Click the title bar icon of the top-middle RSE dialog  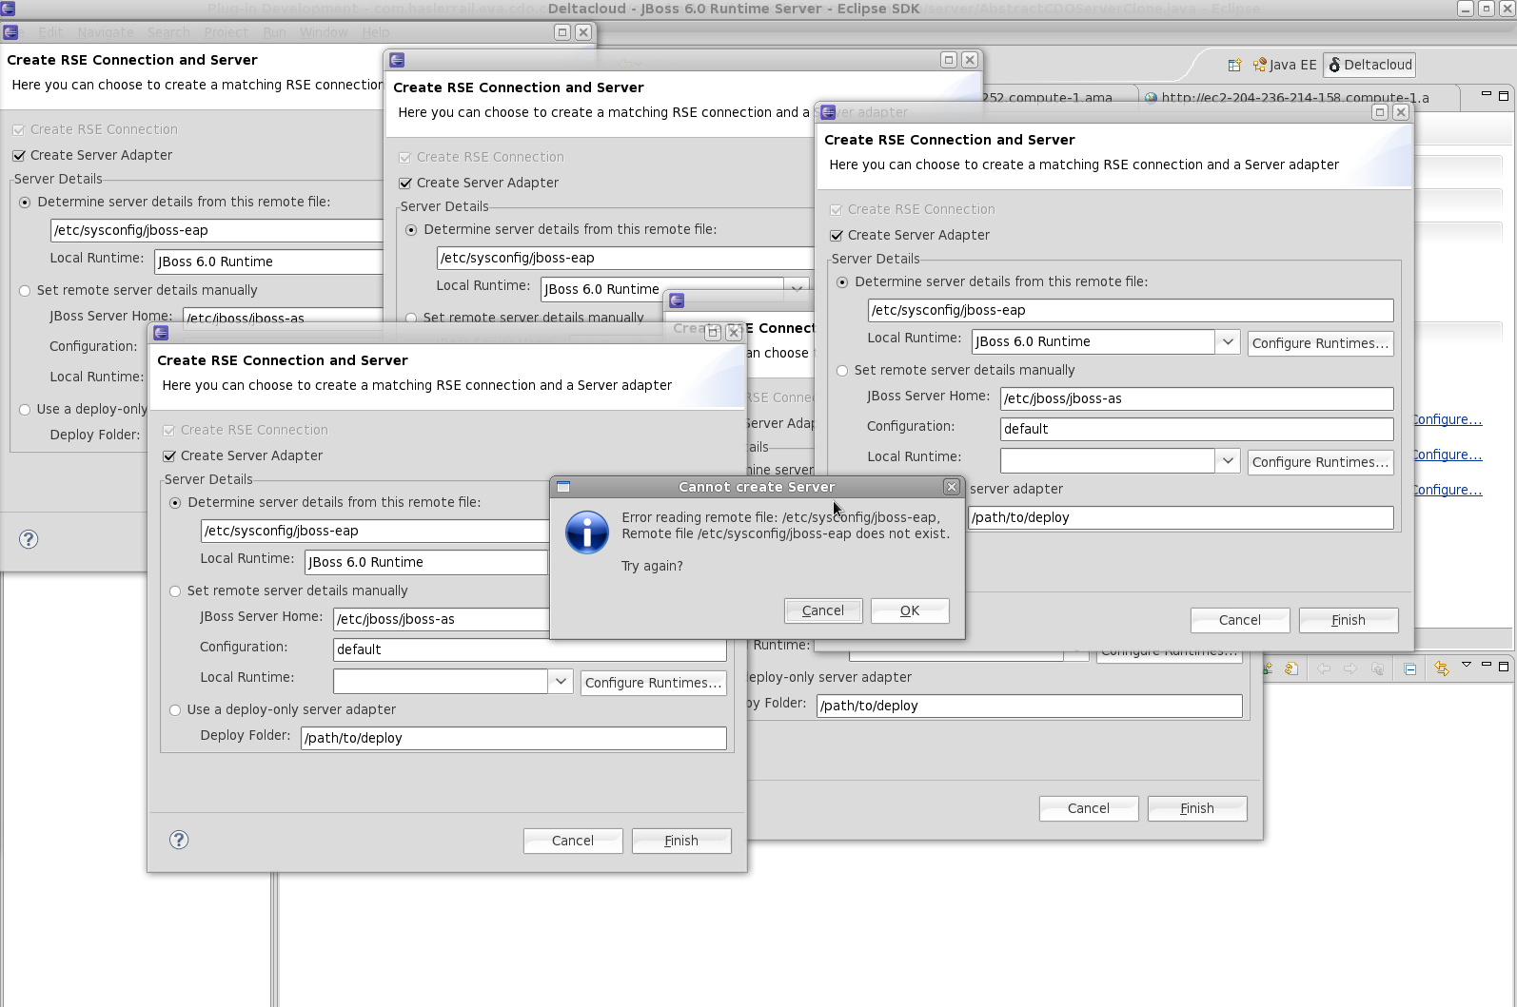(x=397, y=60)
